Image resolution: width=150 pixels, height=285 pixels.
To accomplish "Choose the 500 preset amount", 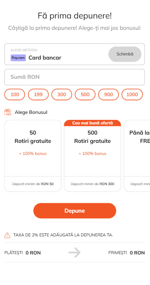I will coord(85,95).
